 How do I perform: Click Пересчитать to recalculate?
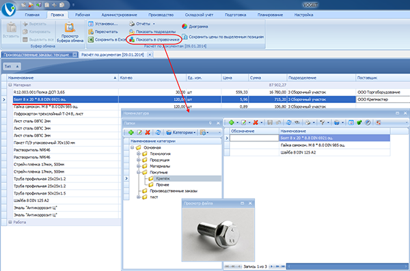102,31
